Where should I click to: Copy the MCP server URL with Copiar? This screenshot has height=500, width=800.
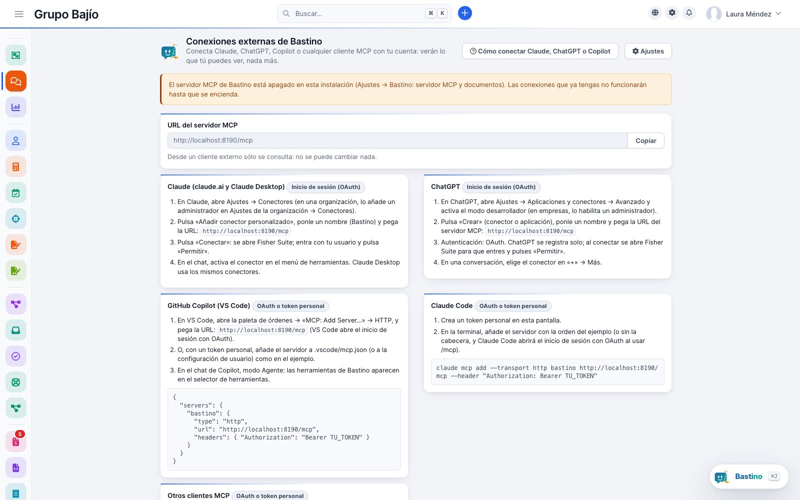point(646,140)
